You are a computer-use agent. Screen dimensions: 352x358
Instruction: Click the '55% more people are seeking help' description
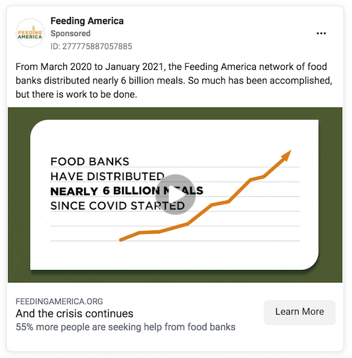point(126,327)
